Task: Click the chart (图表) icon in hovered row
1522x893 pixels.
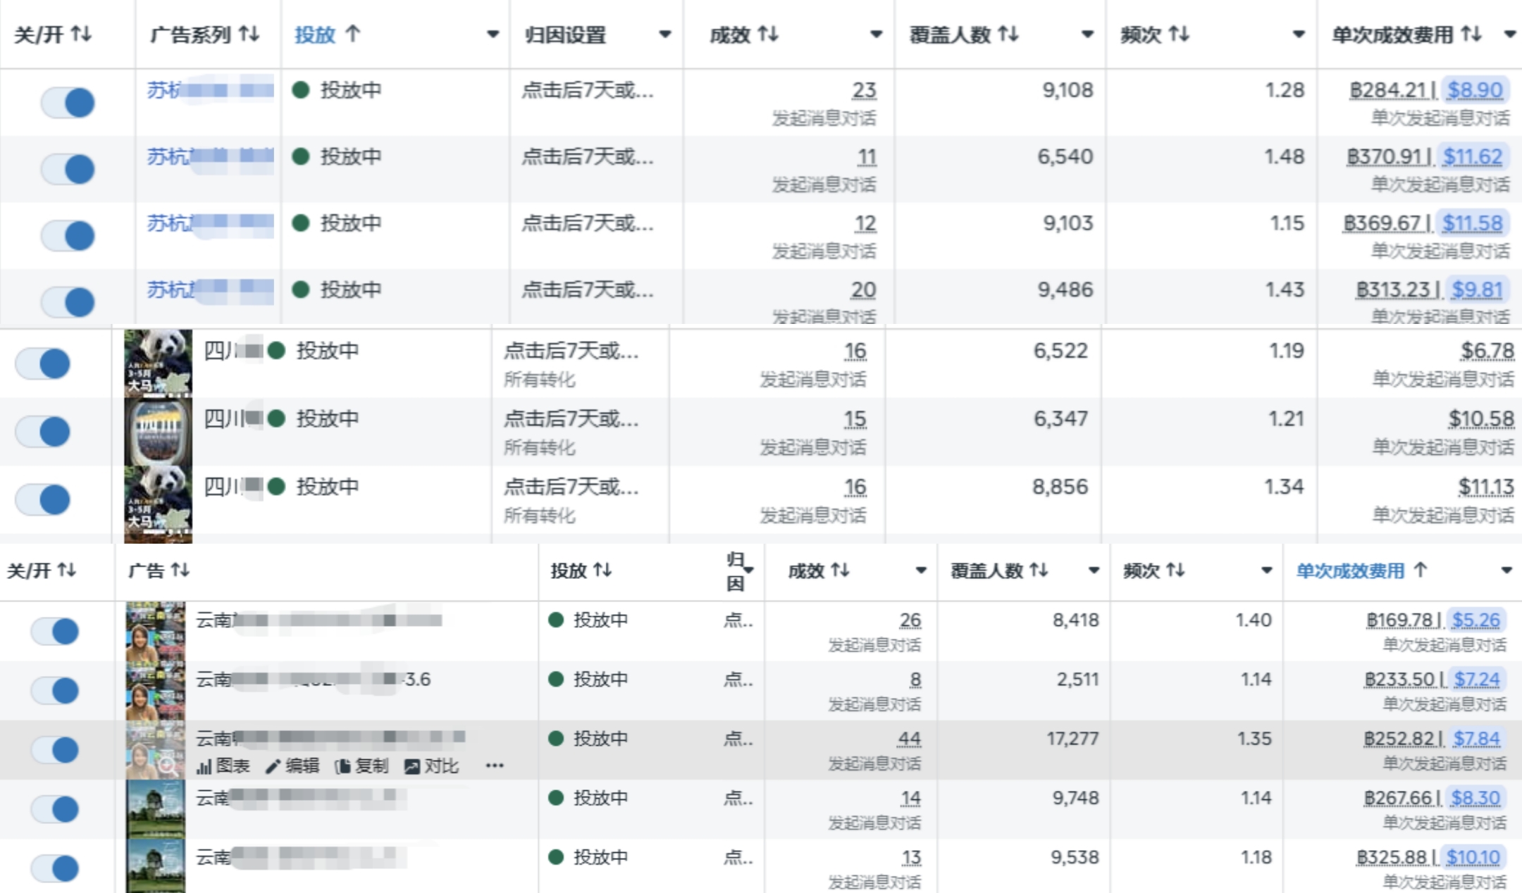Action: (204, 766)
